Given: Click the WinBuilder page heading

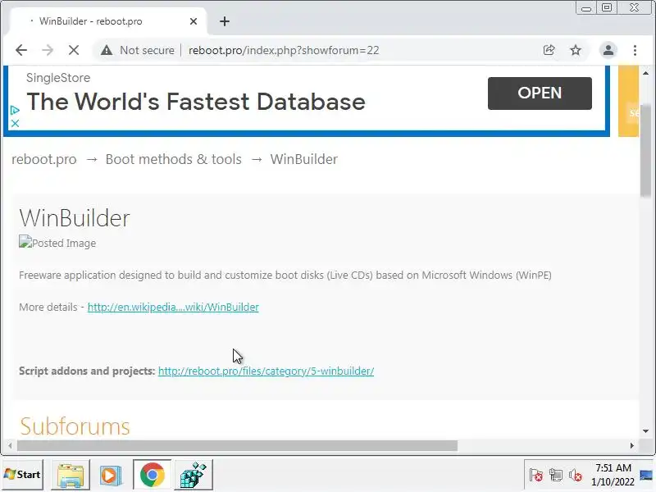Looking at the screenshot, I should click(x=75, y=218).
